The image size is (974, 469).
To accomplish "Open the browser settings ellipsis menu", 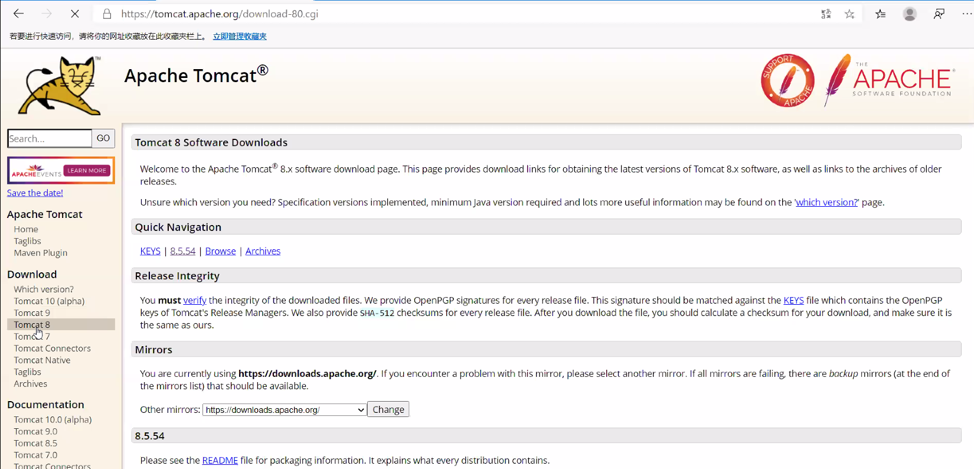I will click(967, 14).
